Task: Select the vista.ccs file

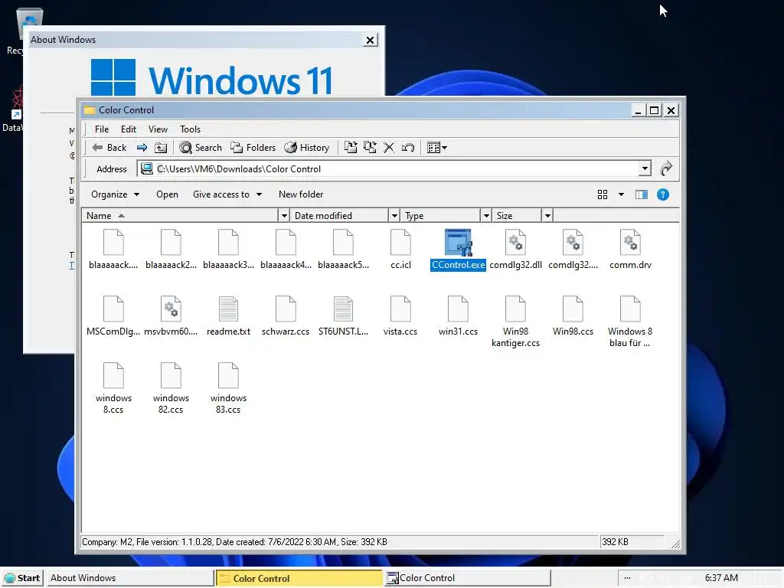Action: (x=400, y=316)
